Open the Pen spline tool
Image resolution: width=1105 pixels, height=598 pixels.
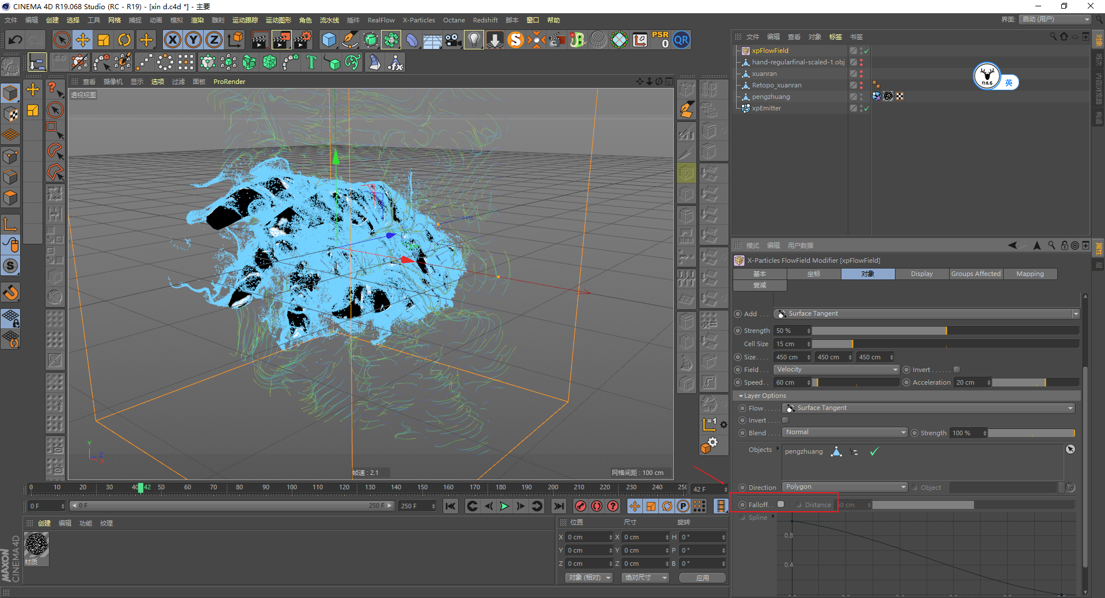pyautogui.click(x=350, y=40)
